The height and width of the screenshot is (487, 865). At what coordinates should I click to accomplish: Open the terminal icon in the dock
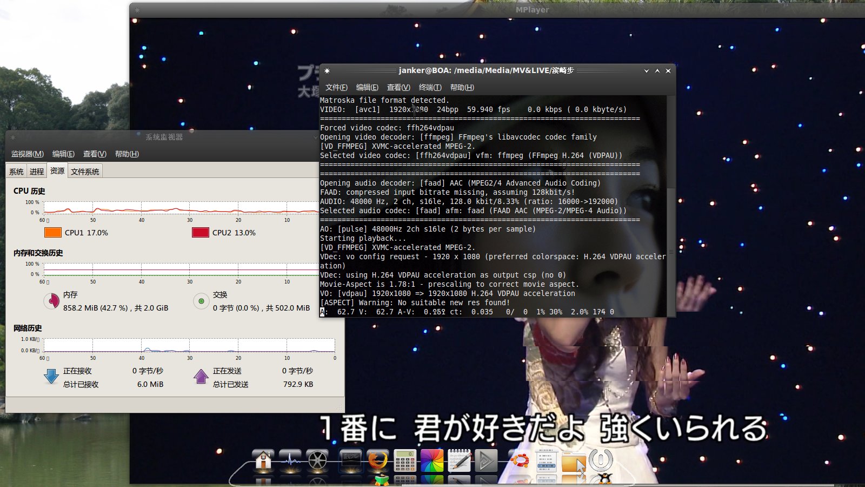(x=350, y=460)
